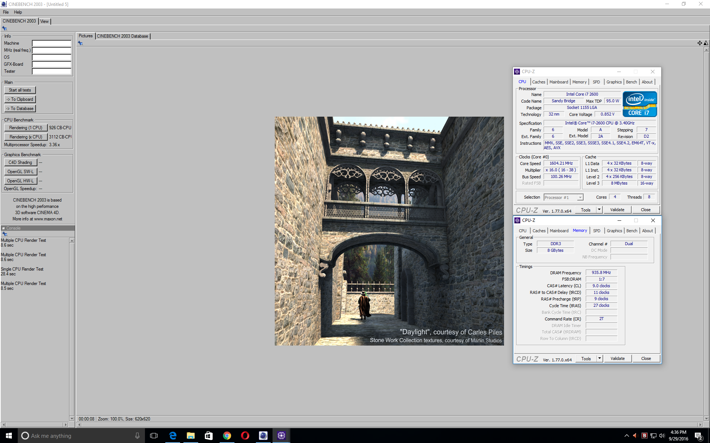Viewport: 710px width, 443px height.
Task: Click the Cortana microphone icon
Action: (137, 436)
